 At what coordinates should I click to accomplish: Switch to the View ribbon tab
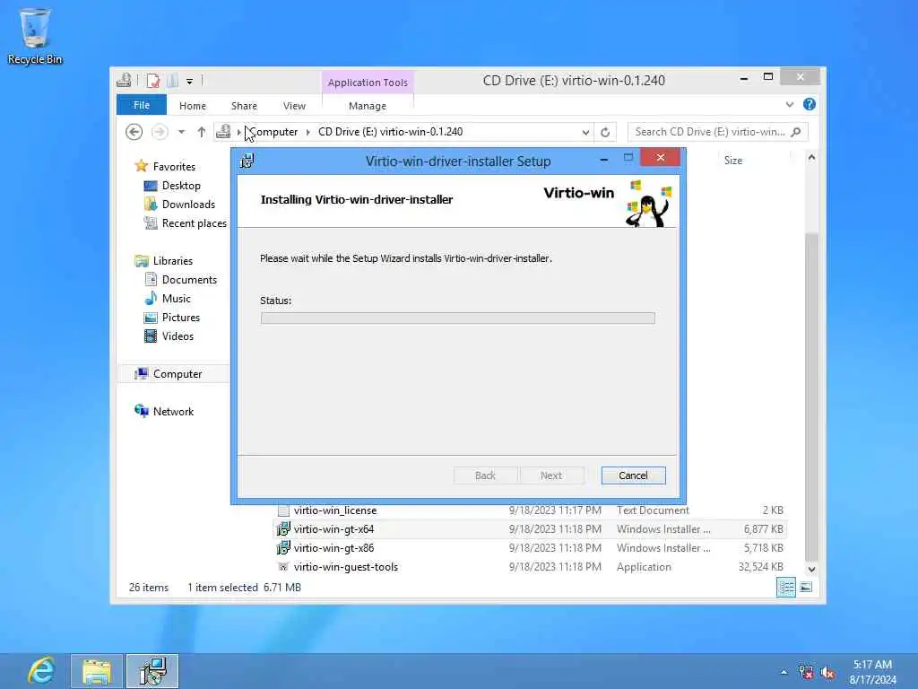(294, 106)
